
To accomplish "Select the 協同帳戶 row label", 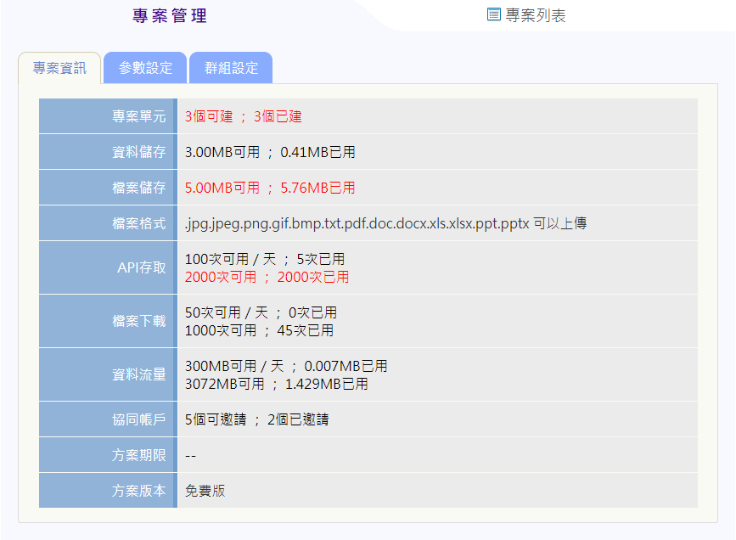I will pyautogui.click(x=138, y=419).
